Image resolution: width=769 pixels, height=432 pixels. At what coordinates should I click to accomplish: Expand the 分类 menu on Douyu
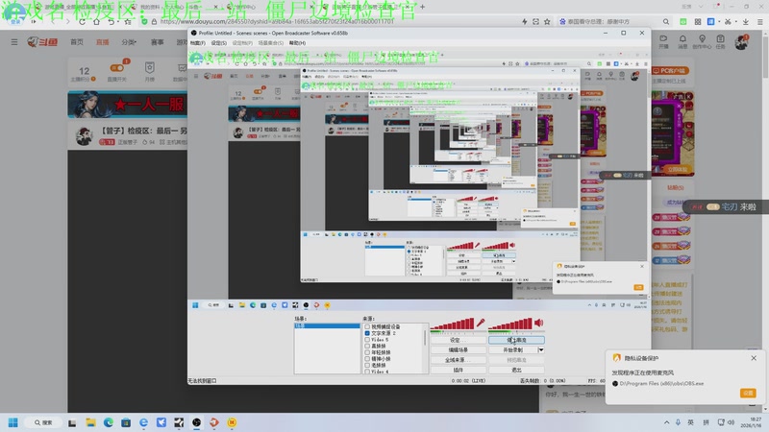click(129, 42)
